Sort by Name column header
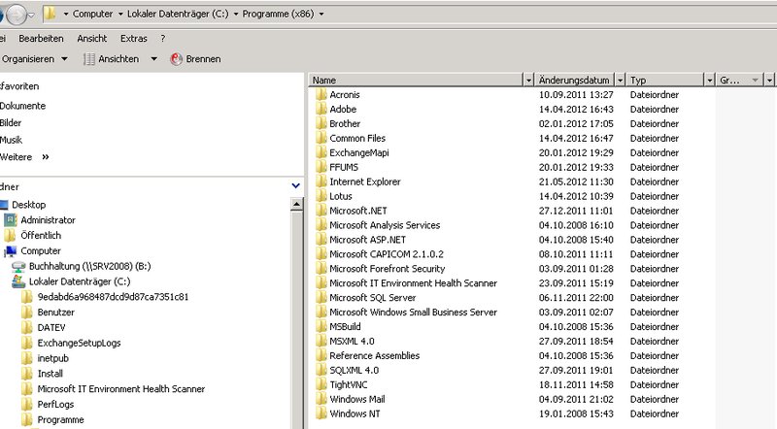 417,80
